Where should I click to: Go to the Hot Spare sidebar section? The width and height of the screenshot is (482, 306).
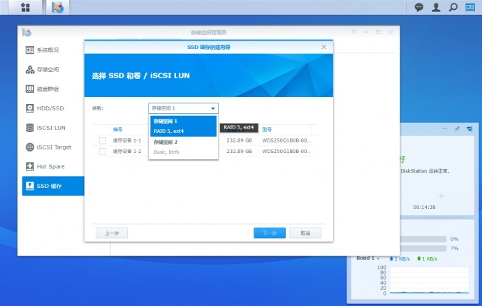tap(53, 166)
